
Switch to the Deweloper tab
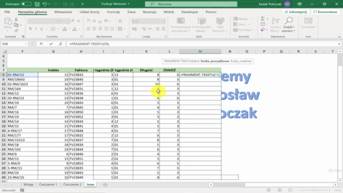click(190, 12)
